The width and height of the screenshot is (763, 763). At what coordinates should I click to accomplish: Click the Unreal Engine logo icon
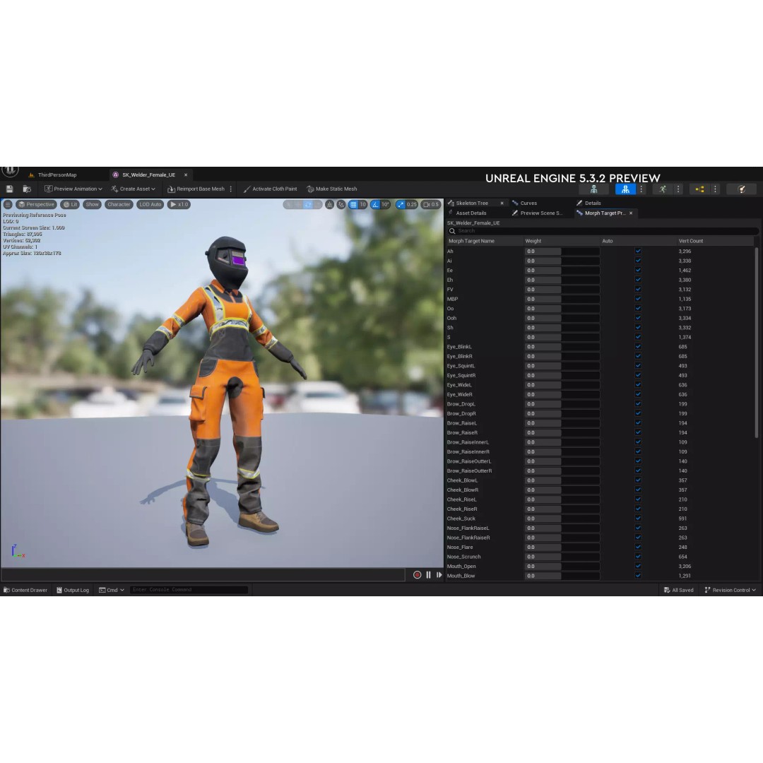tap(10, 171)
